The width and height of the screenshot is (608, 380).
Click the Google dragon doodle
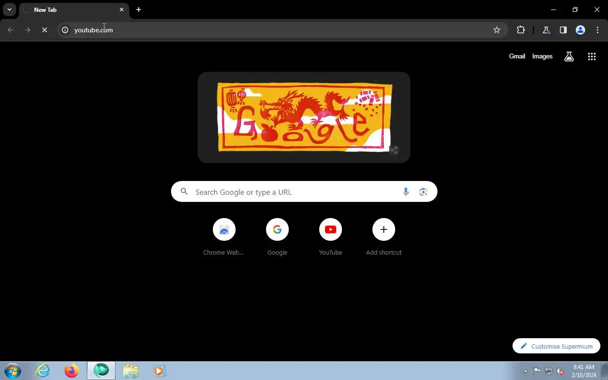304,117
